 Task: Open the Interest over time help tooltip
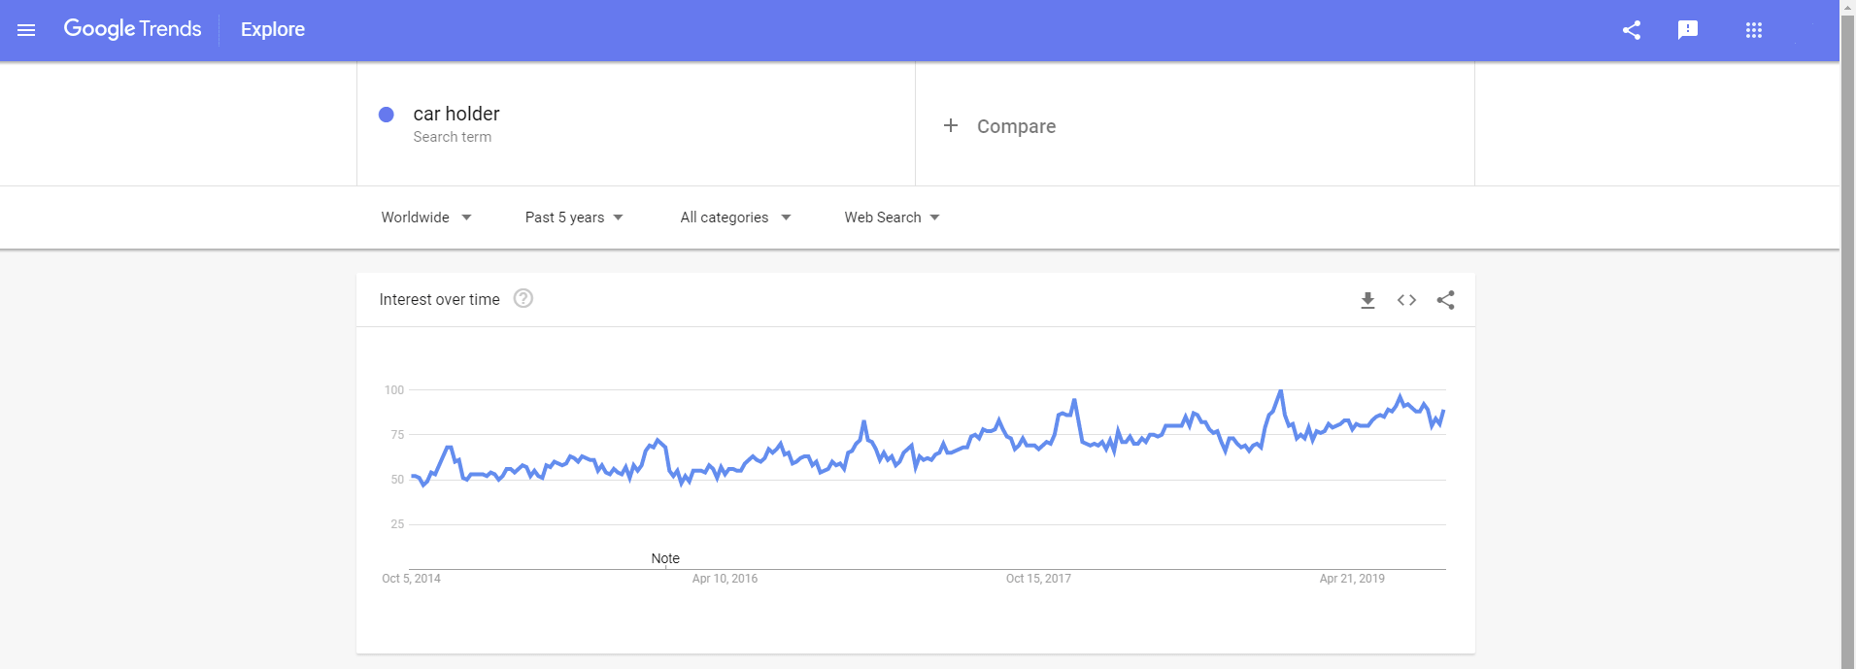[523, 299]
